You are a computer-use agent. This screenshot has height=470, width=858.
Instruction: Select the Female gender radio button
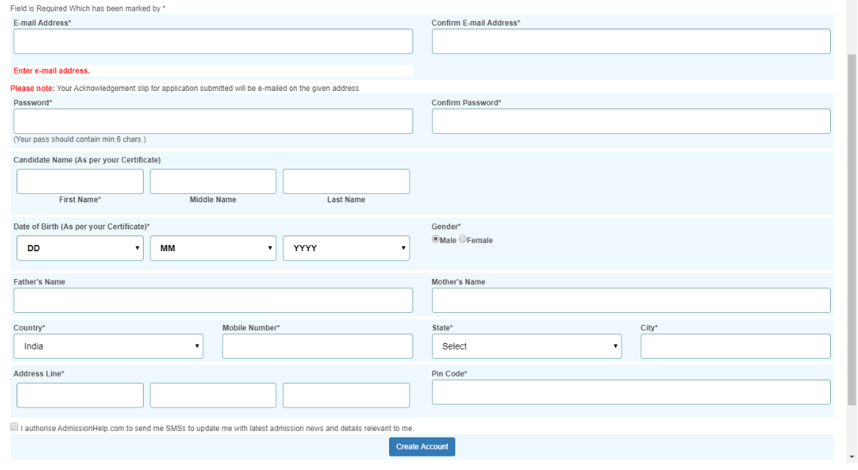463,239
